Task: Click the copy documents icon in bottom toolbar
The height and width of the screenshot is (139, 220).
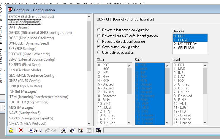Action: [x=73, y=130]
